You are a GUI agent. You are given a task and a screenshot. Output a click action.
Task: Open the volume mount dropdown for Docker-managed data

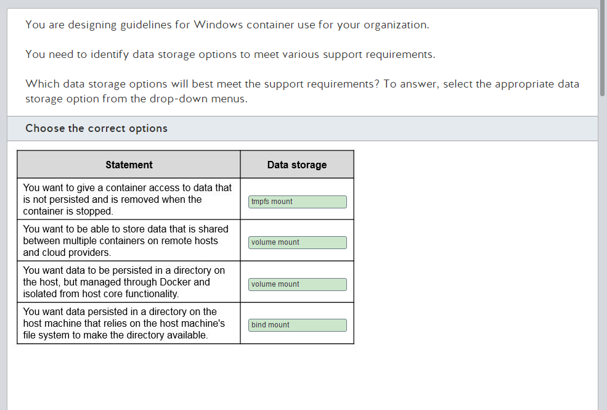[x=297, y=284]
